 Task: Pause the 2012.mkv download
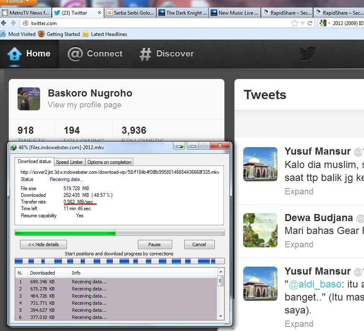pos(155,244)
